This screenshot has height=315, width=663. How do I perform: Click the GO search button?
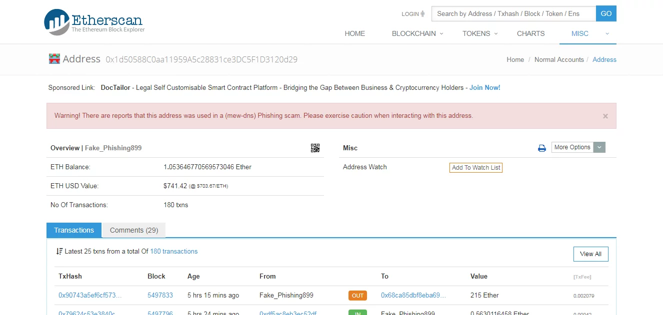(606, 13)
